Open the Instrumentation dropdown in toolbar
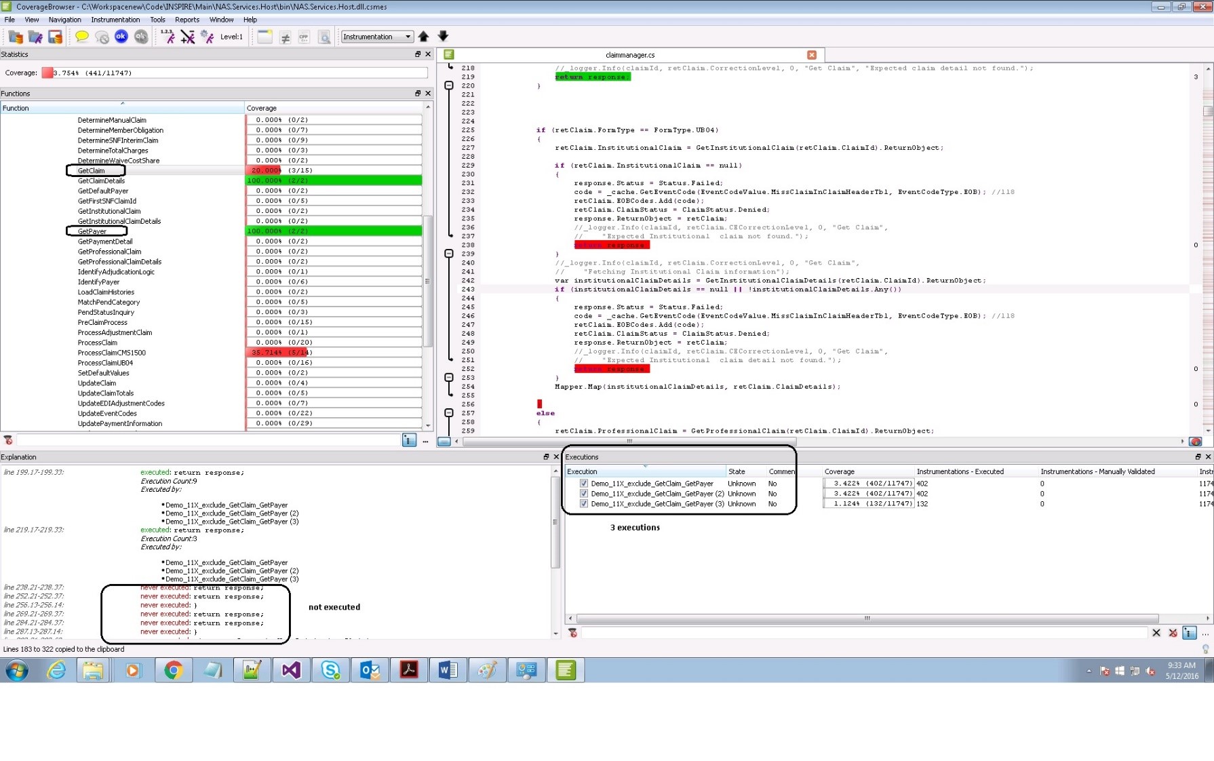The image size is (1214, 761). tap(376, 37)
